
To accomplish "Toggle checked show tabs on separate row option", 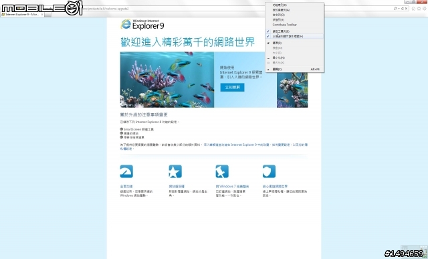I will 295,36.
